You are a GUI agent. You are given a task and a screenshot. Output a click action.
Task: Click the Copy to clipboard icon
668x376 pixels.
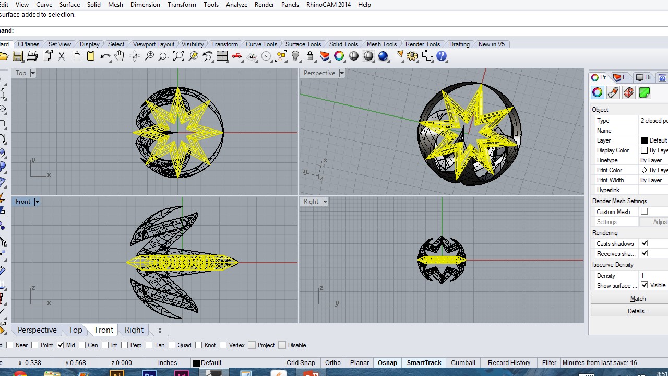[76, 56]
